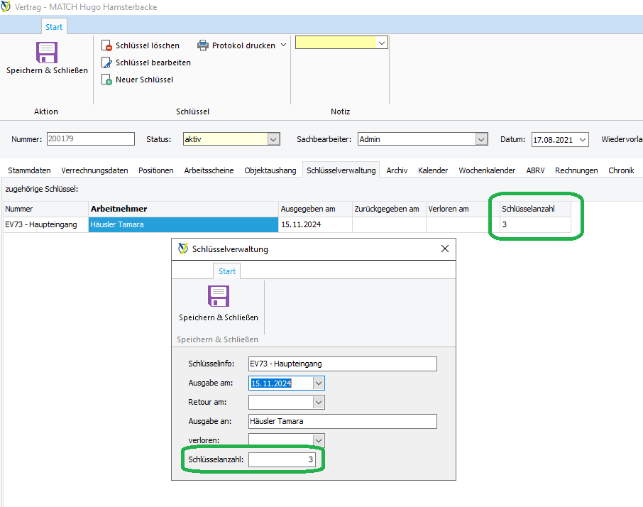Click the Vertrag window title logo icon

coord(6,7)
